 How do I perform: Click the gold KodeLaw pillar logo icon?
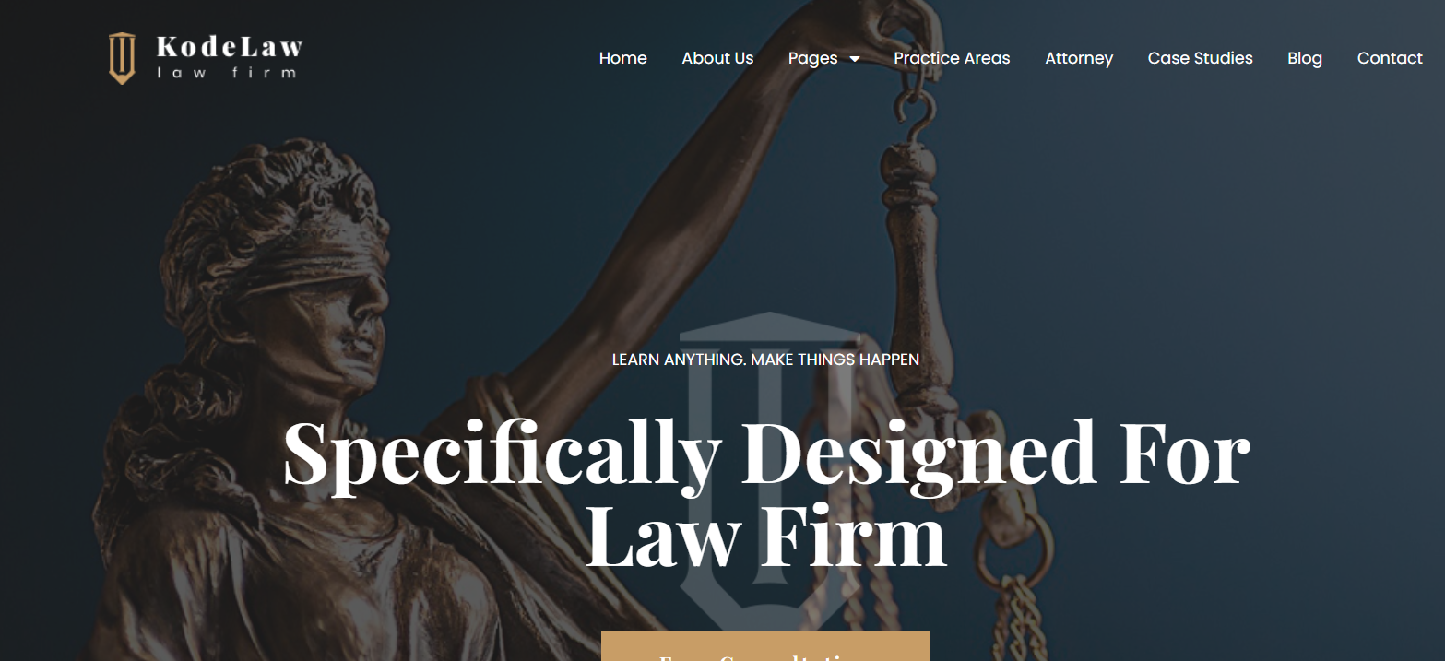click(122, 58)
